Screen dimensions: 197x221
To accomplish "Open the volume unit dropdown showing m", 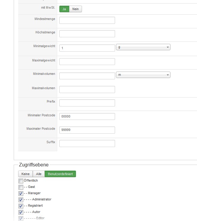I will [x=143, y=75].
